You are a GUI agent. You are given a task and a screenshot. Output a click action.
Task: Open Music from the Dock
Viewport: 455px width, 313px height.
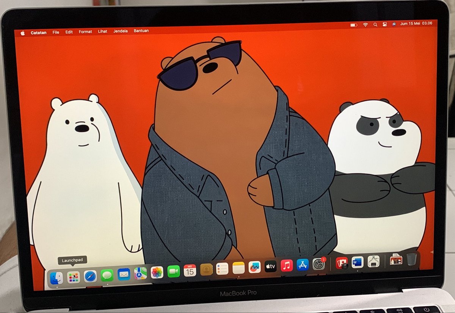click(x=287, y=266)
